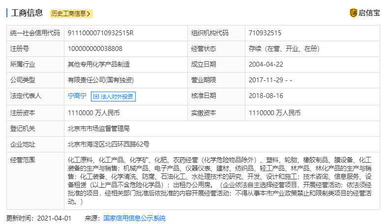The image size is (388, 224).
Task: Click the 启信宝 shield logo icon
Action: [x=353, y=13]
